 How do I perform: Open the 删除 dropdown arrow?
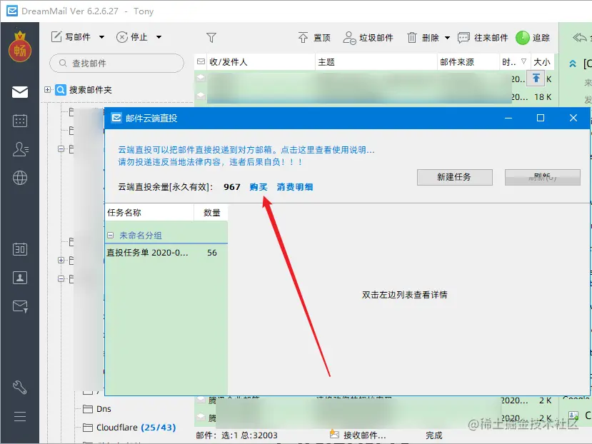coord(448,37)
